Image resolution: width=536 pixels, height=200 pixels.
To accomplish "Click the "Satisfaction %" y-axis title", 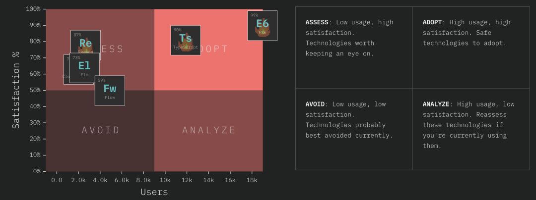I will click(x=16, y=90).
